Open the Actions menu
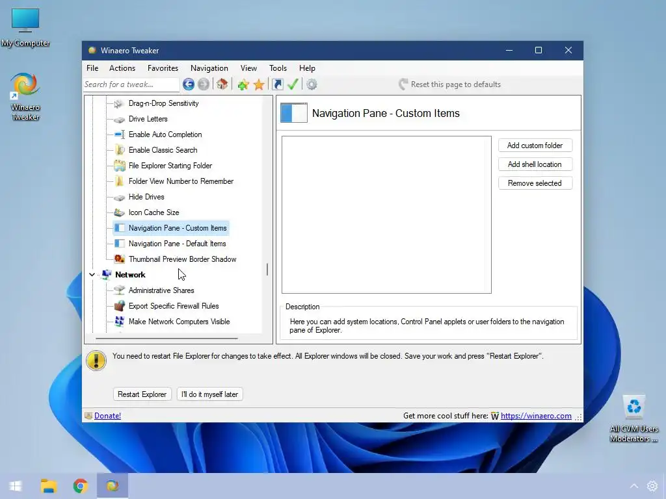Screen dimensions: 666x499 pos(122,68)
